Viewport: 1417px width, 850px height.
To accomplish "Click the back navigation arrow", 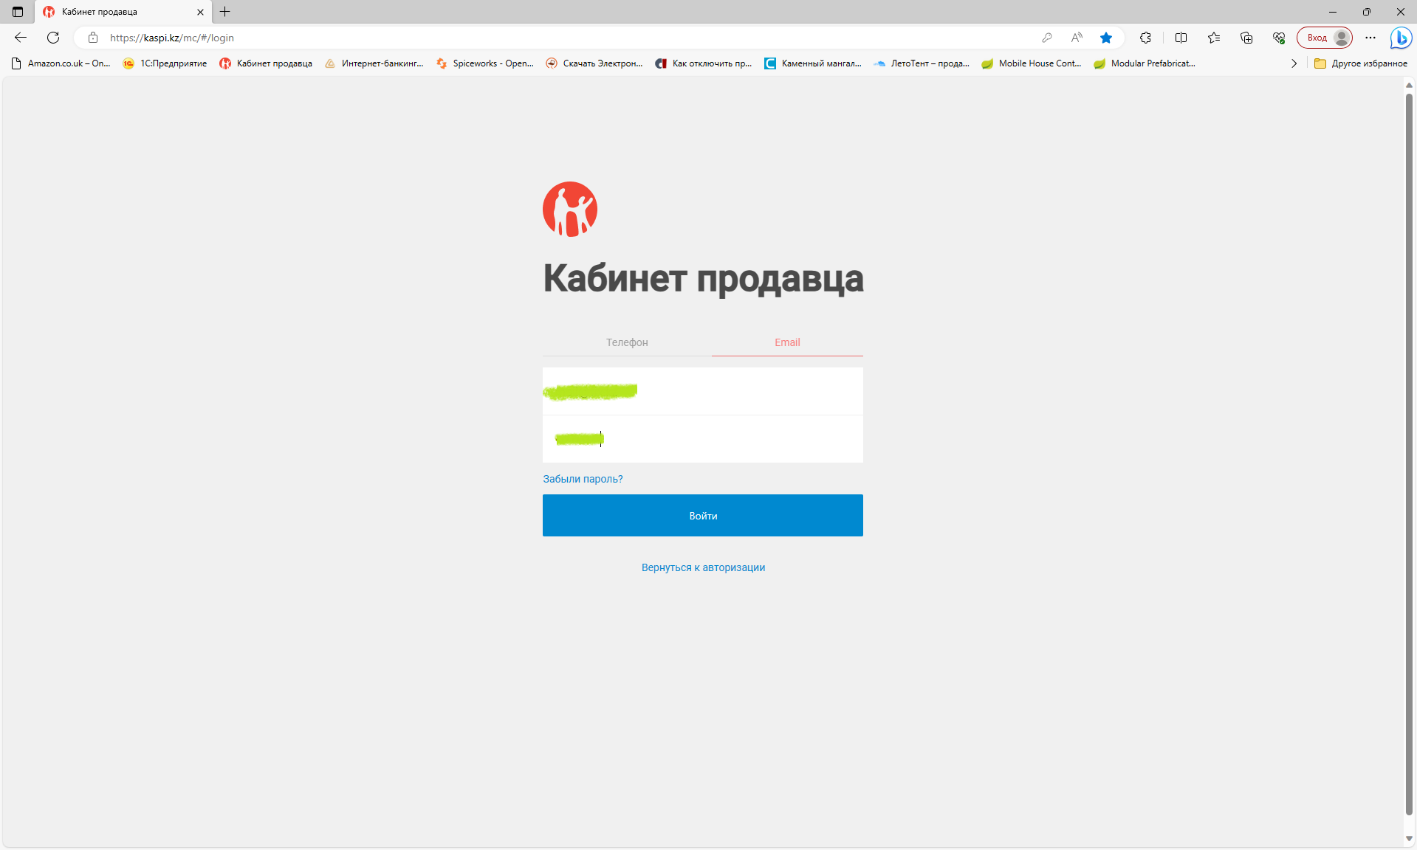I will 19,38.
